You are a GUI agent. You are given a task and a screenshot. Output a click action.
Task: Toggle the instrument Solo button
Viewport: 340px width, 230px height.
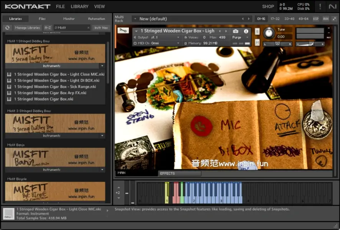[257, 31]
